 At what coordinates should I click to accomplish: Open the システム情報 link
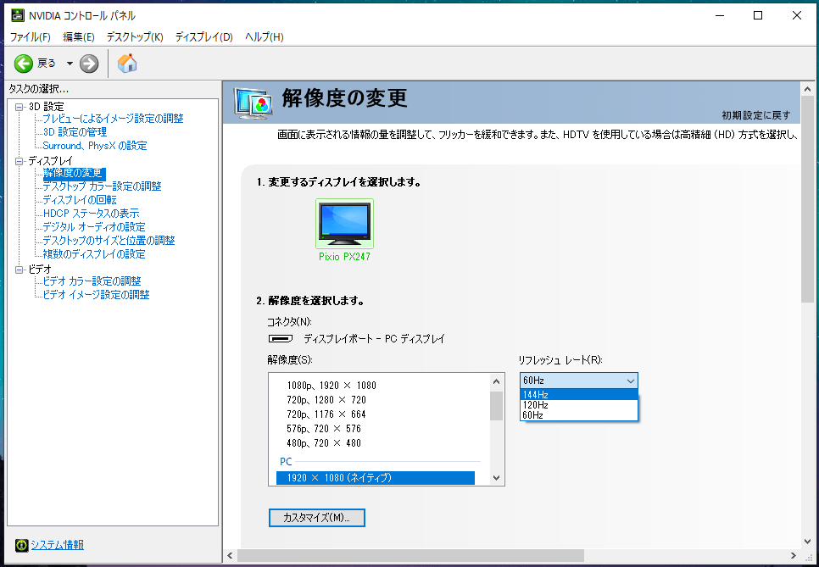57,545
